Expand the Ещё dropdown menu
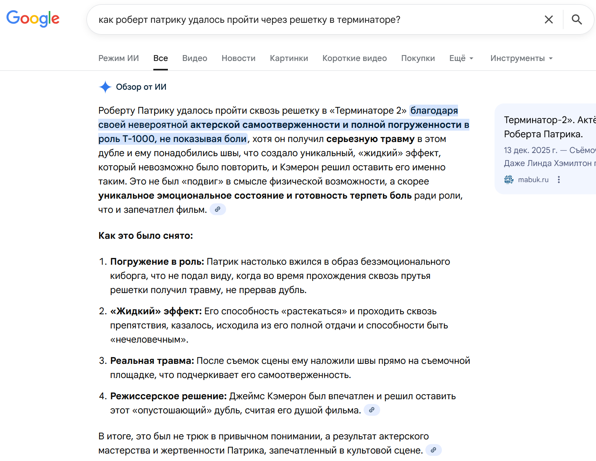Screen dimensions: 596x461 (x=462, y=58)
